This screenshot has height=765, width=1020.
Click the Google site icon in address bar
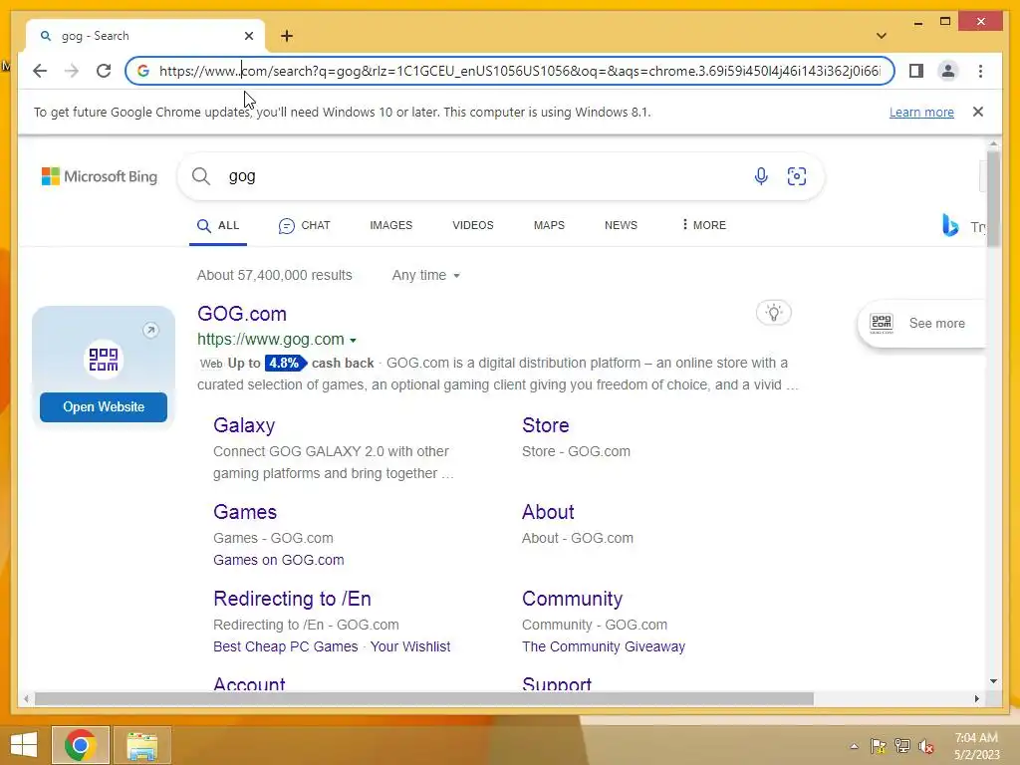coord(143,71)
